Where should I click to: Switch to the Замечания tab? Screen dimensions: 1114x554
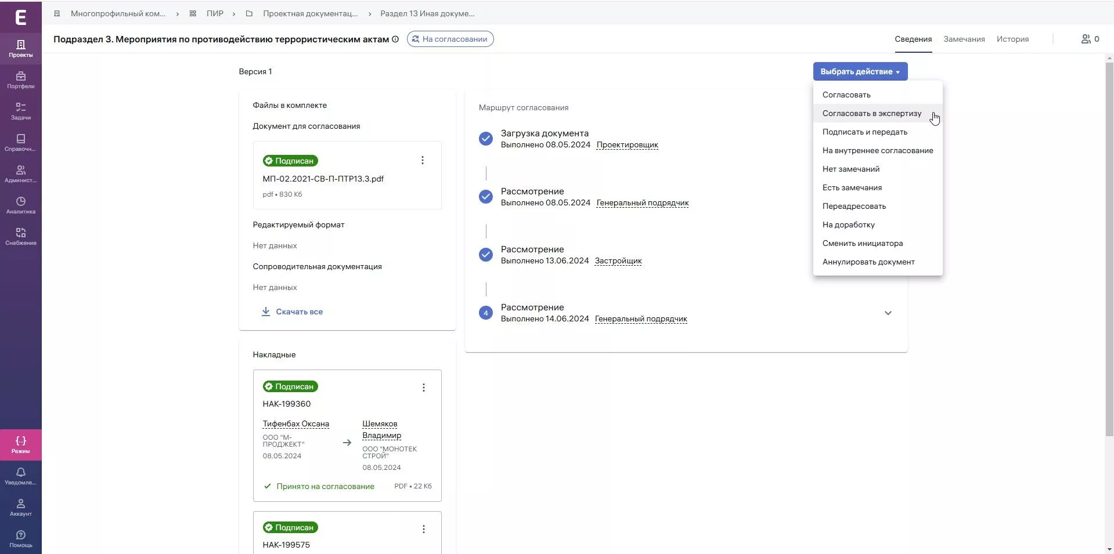[x=964, y=39]
